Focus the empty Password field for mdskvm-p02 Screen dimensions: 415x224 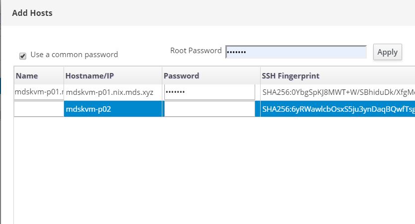pyautogui.click(x=209, y=109)
